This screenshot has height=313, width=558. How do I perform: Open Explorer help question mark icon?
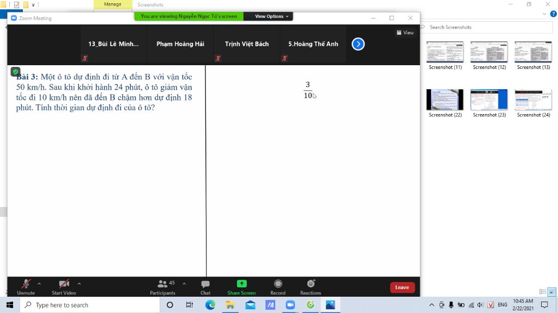pyautogui.click(x=554, y=14)
